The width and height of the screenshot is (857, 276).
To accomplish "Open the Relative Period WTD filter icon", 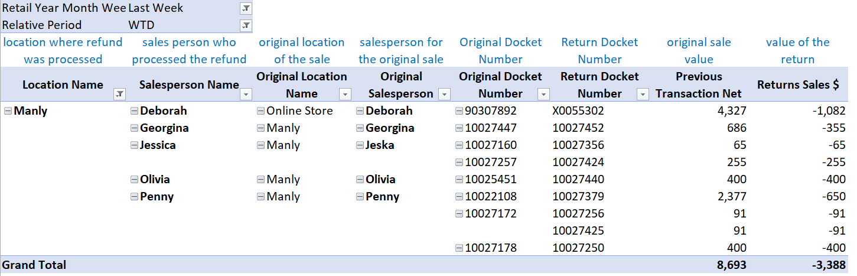I will coord(246,25).
